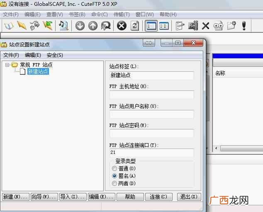Screen dimensions: 263x212
Task: Click the FTP 站点连接端口 field
Action: pos(152,153)
